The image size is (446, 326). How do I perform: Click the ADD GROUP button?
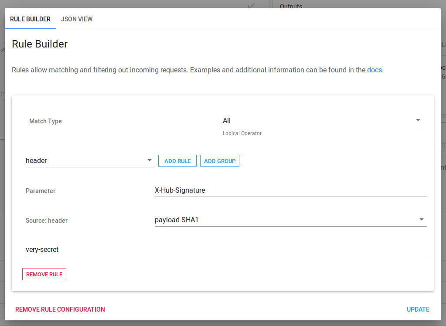click(219, 160)
